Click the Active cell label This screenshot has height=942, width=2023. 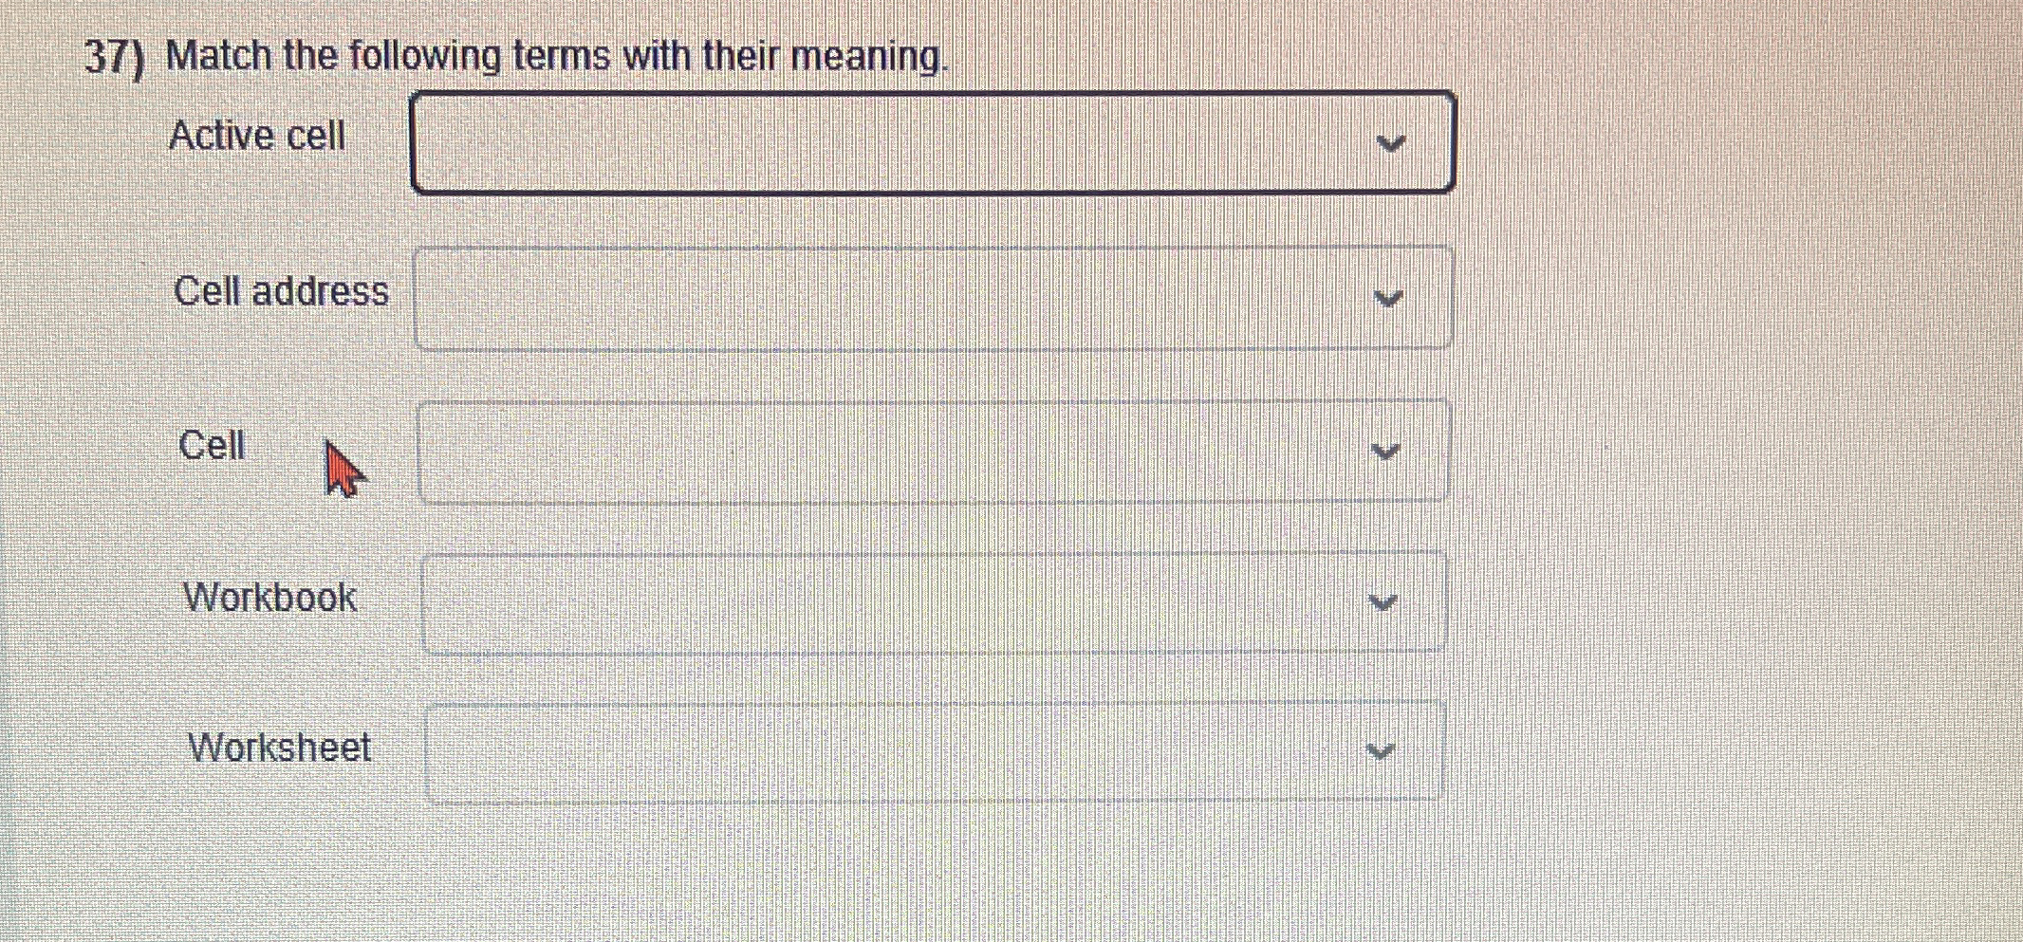(x=257, y=139)
